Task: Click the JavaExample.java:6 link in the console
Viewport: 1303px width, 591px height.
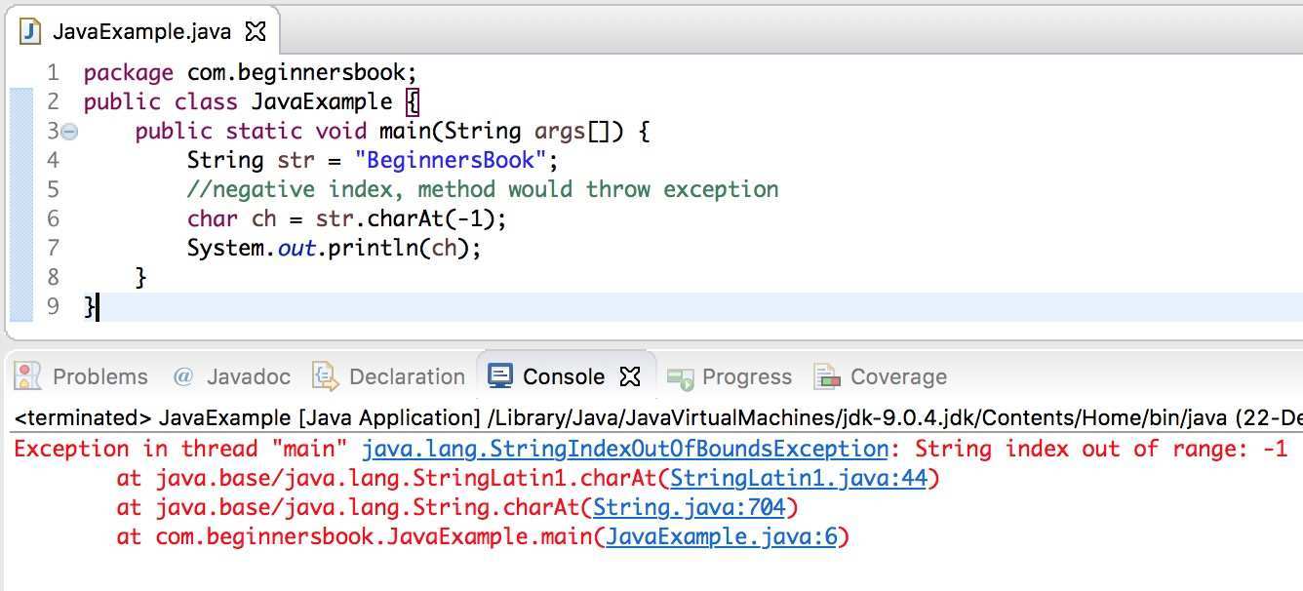Action: 721,537
